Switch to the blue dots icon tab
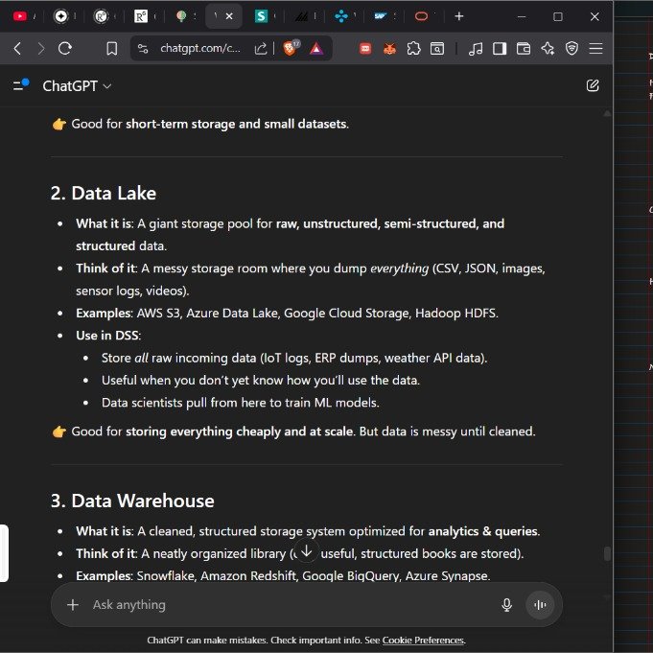This screenshot has width=653, height=653. [x=341, y=16]
